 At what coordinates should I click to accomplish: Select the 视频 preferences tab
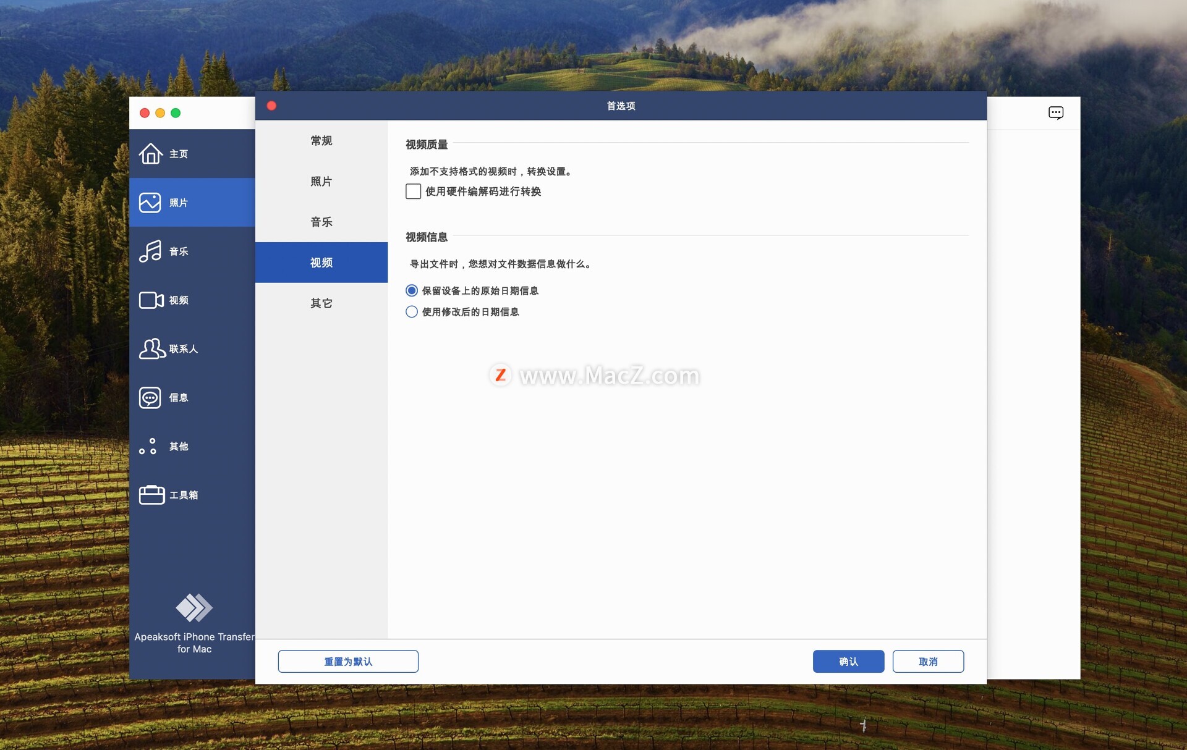point(321,263)
